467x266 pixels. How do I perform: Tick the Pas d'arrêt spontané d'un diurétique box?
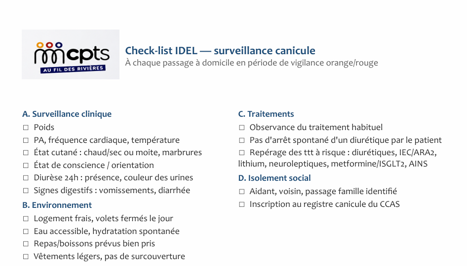pos(242,140)
